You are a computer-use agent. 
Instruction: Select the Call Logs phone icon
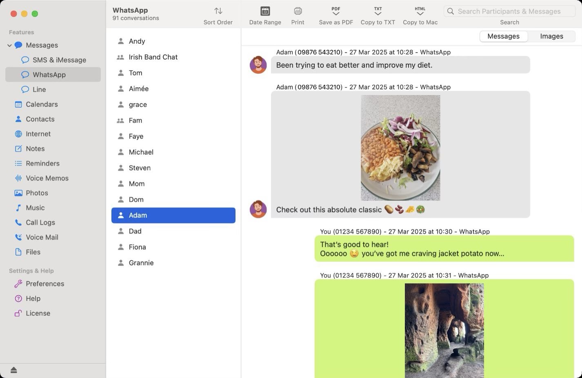point(18,222)
